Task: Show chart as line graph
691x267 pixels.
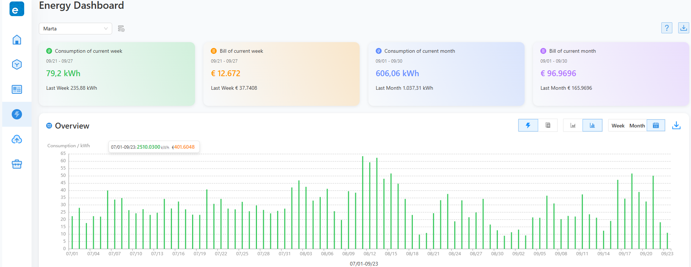Action: click(573, 125)
